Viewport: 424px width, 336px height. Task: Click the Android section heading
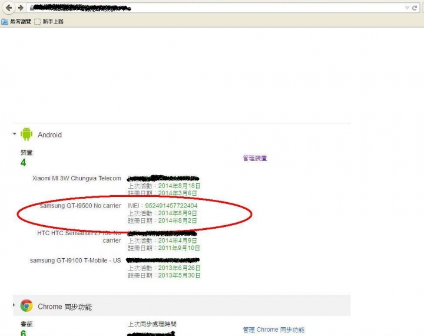(x=49, y=135)
